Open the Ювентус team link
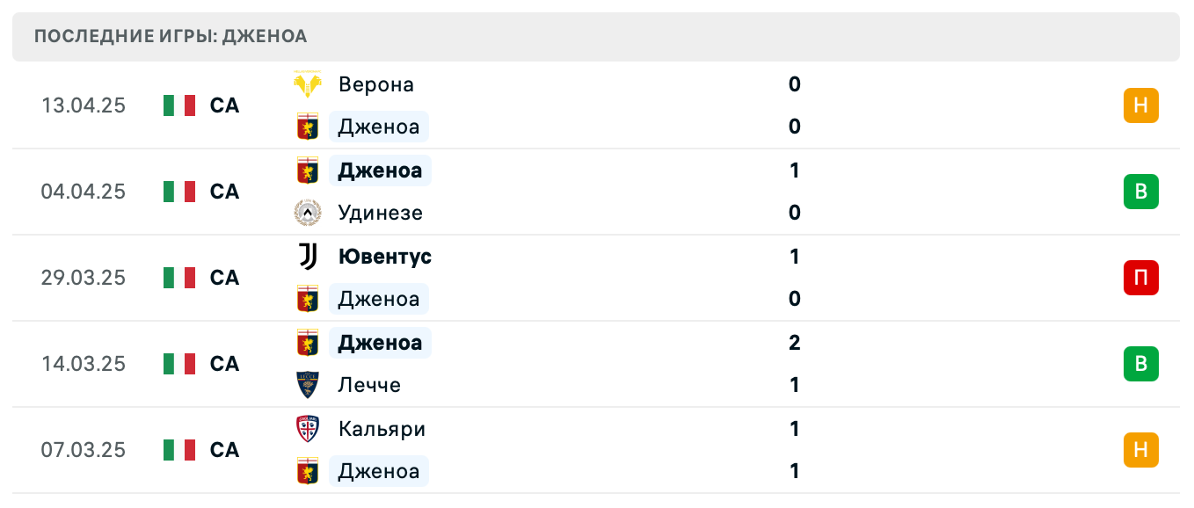1194x508 pixels. (384, 257)
